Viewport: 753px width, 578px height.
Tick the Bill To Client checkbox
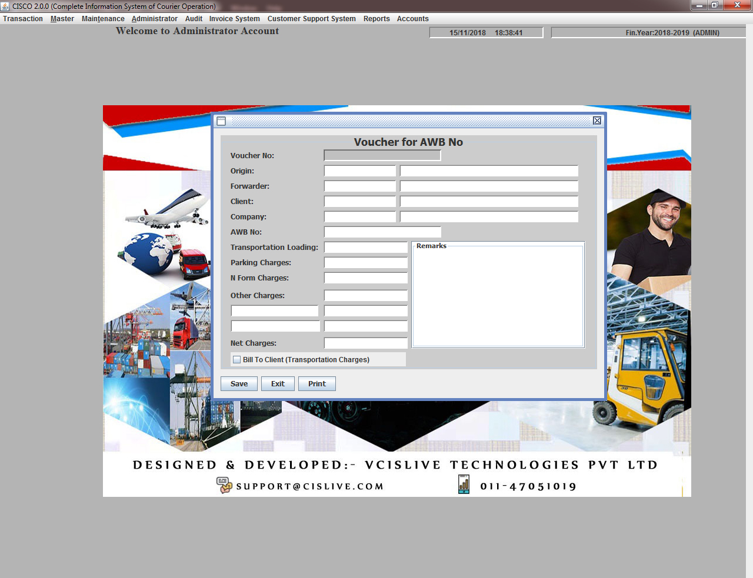click(236, 360)
